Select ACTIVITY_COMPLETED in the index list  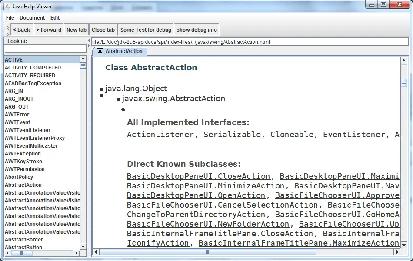(x=42, y=68)
